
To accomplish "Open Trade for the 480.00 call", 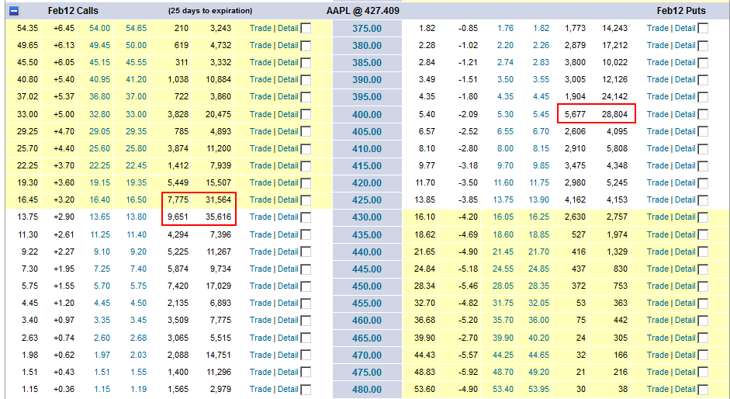I will [x=260, y=389].
